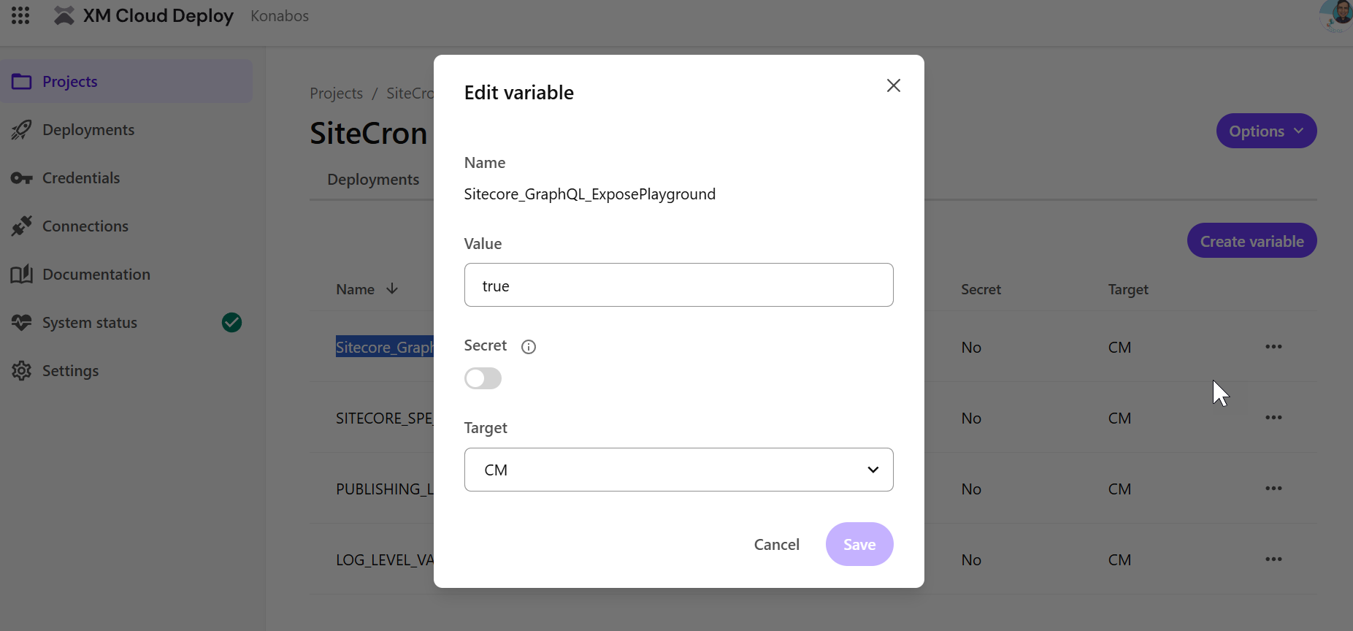Save the edited variable

tap(859, 544)
